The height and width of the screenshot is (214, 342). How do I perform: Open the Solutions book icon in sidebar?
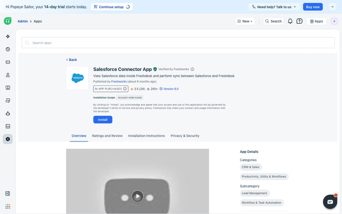coord(8,88)
